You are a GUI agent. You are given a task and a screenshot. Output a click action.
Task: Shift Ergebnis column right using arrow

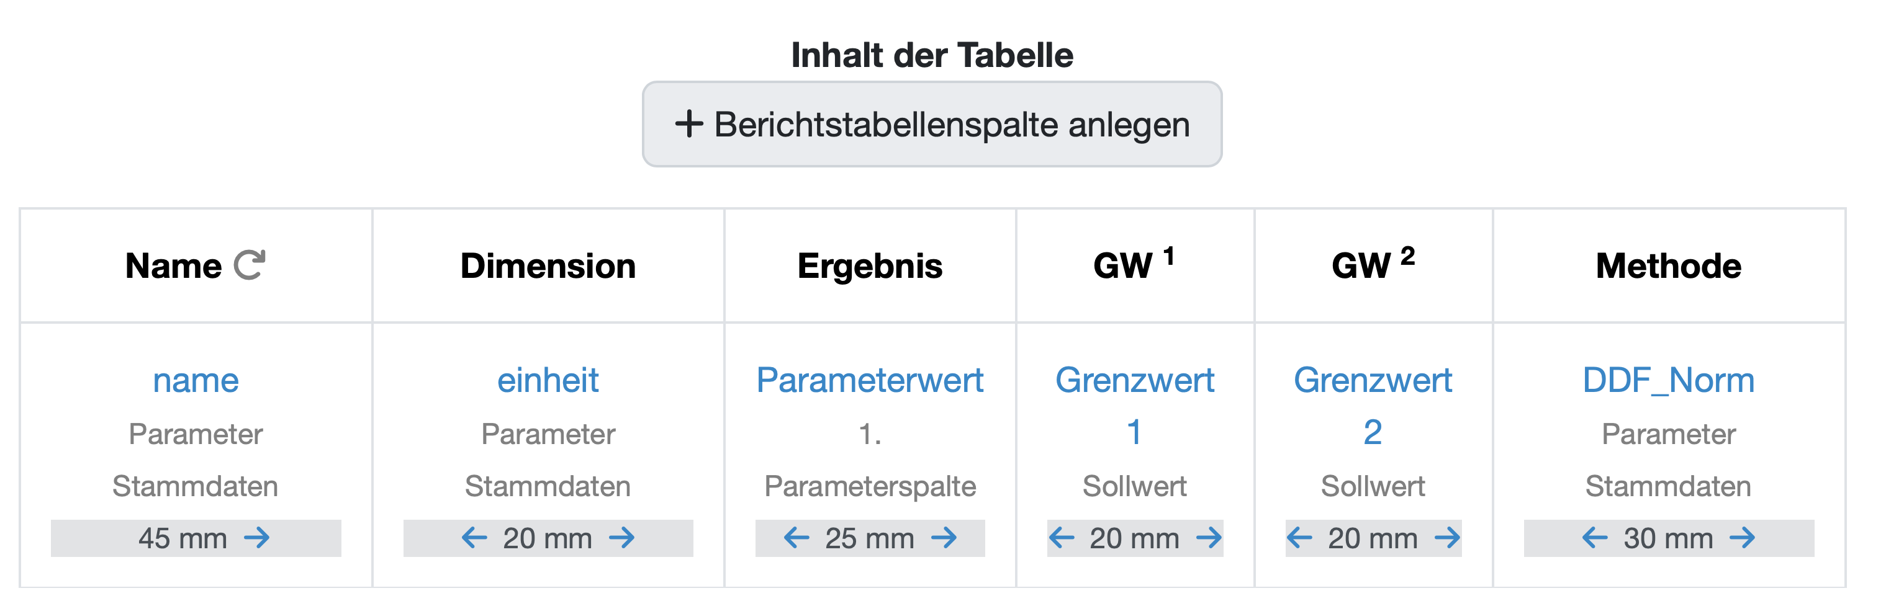click(944, 538)
